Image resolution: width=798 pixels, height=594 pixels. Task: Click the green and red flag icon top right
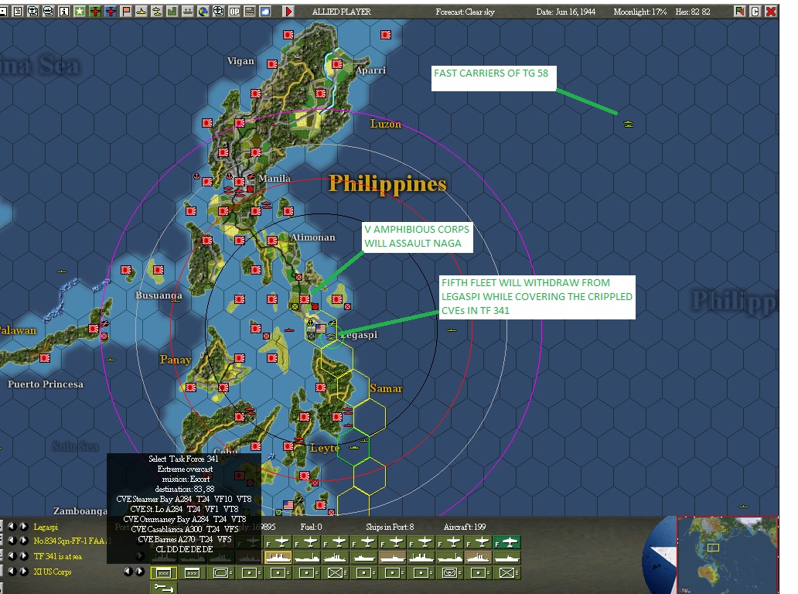[739, 11]
